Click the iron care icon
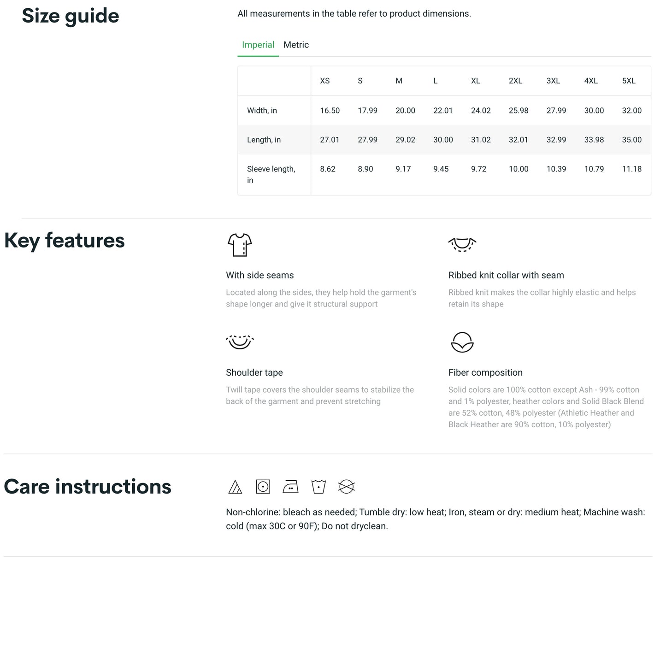 tap(290, 487)
